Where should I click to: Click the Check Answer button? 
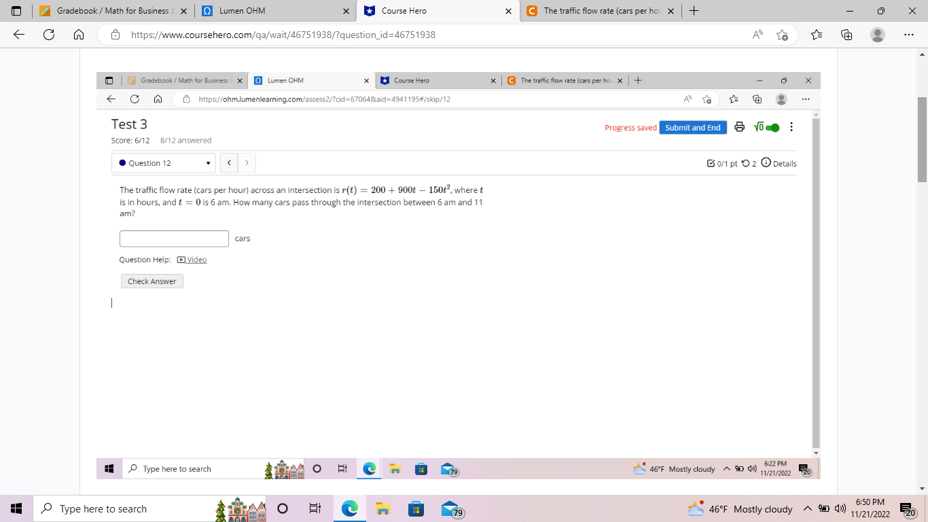pos(151,281)
